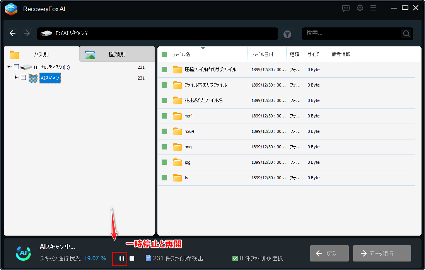Screen dimensions: 425x270
Task: Toggle the select-all checkbox in header
Action: pyautogui.click(x=164, y=54)
